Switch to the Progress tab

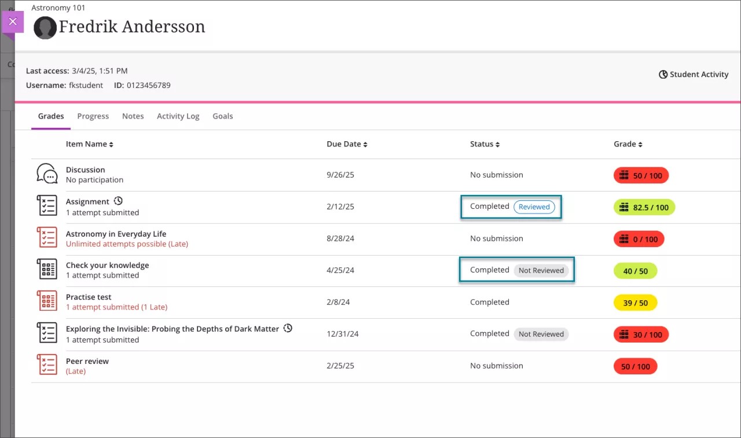pos(93,116)
